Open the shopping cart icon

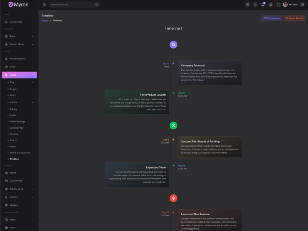coord(263,5)
